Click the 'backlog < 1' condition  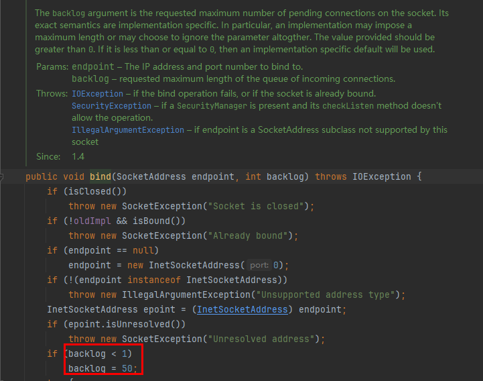(98, 353)
